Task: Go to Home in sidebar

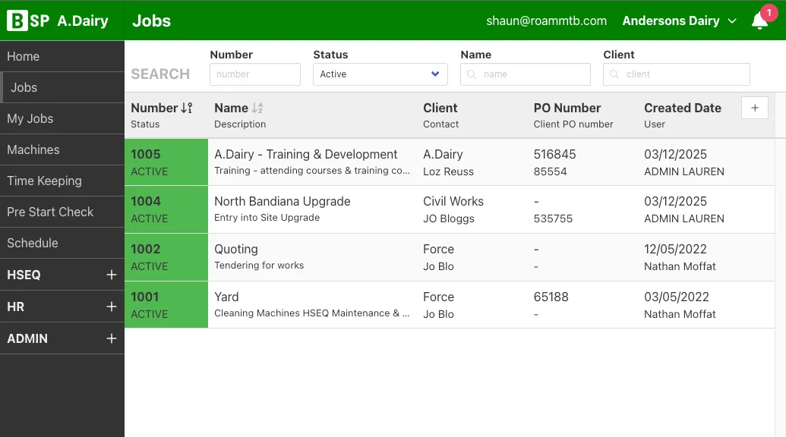Action: (62, 56)
